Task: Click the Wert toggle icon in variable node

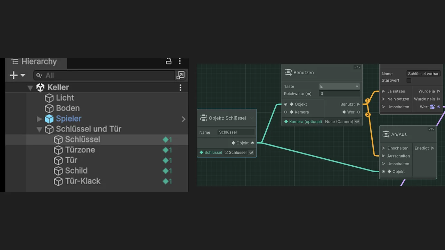Action: click(x=432, y=107)
